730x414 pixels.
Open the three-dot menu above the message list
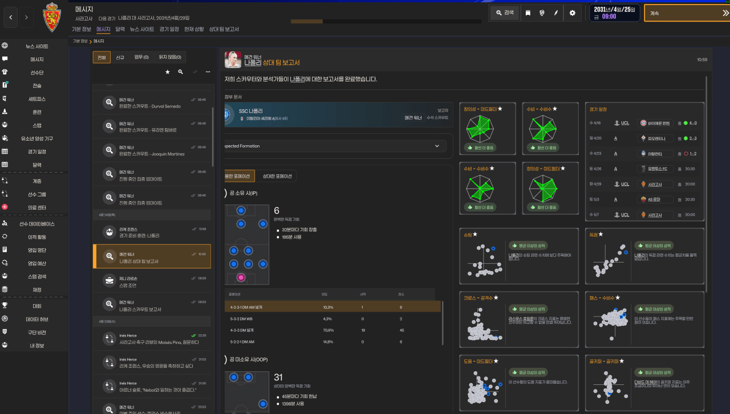tap(208, 72)
